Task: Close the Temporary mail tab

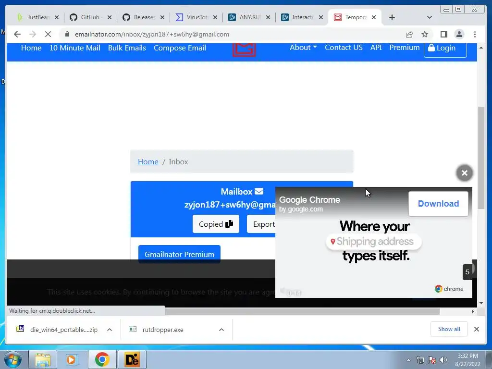Action: pos(374,18)
